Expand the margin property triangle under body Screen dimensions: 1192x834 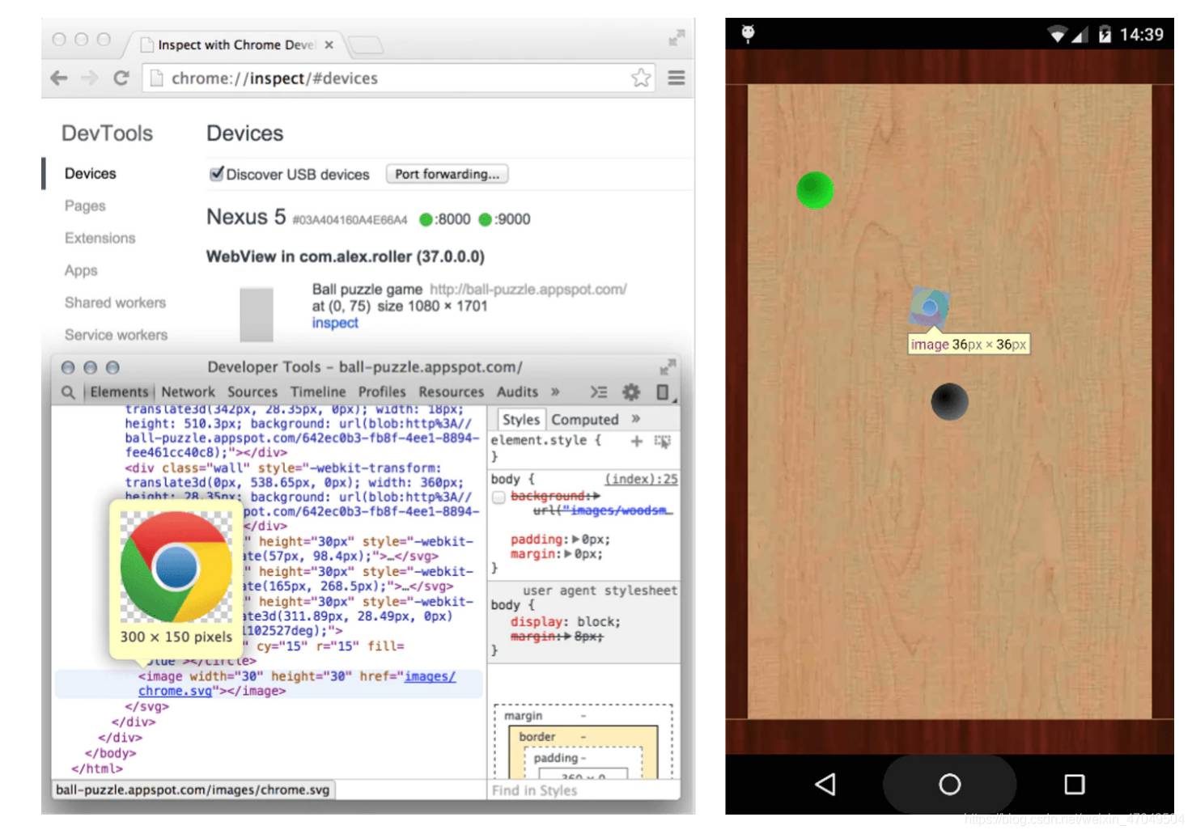(568, 554)
